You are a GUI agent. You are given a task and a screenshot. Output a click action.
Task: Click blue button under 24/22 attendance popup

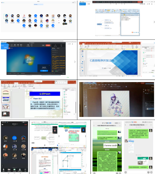(x=44, y=71)
